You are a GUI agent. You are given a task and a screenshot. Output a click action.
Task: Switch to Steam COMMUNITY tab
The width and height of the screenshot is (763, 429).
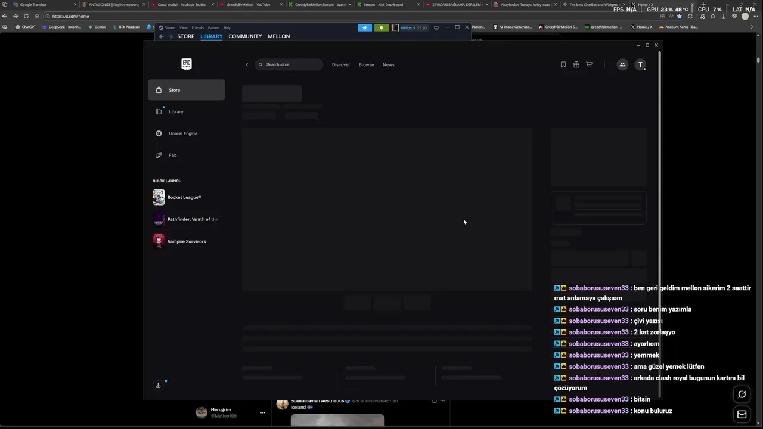245,36
